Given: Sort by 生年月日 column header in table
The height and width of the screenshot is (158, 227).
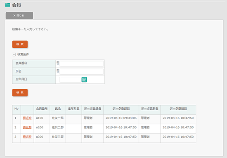Looking at the screenshot, I should [74, 108].
